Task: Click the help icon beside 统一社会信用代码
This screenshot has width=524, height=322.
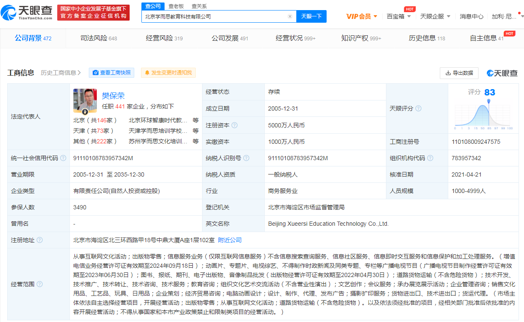Action: point(63,158)
